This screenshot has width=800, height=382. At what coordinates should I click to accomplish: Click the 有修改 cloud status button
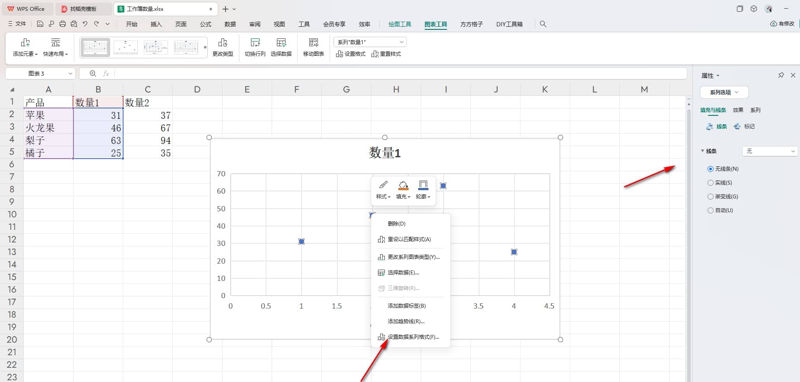point(782,24)
